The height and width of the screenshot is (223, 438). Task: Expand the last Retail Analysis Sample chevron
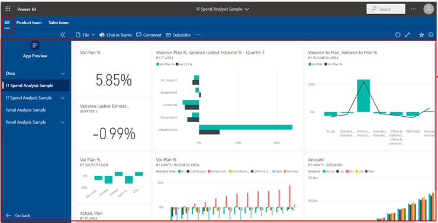pyautogui.click(x=63, y=123)
